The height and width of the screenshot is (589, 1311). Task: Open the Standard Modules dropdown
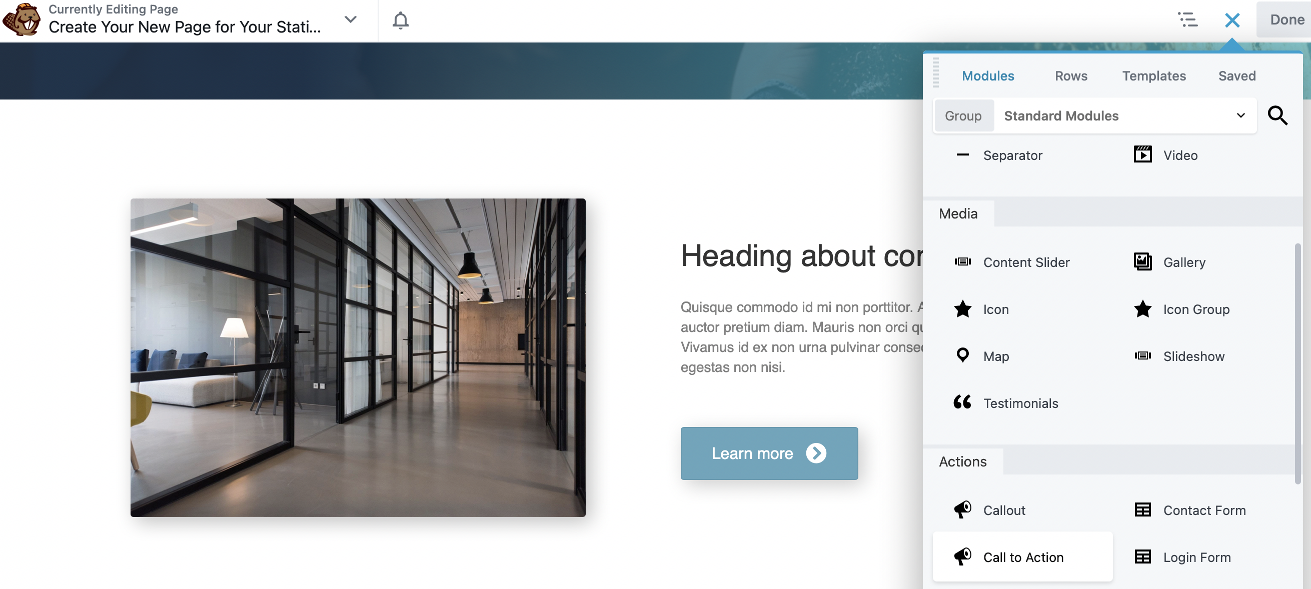coord(1124,115)
